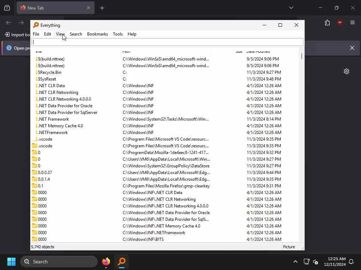The image size is (361, 270).
Task: Click path C:\Windows\INF\BITS
Action: (143, 239)
